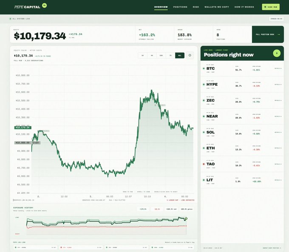This screenshot has width=289, height=252.
Task: Expand ETH details
Action: 278,148
